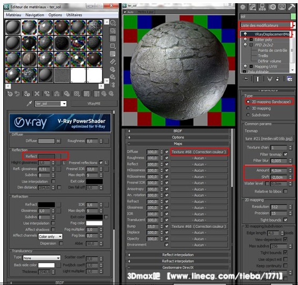Image resolution: width=298 pixels, height=285 pixels.
Task: Toggle the Fresnel reflections checkbox
Action: coord(101,162)
